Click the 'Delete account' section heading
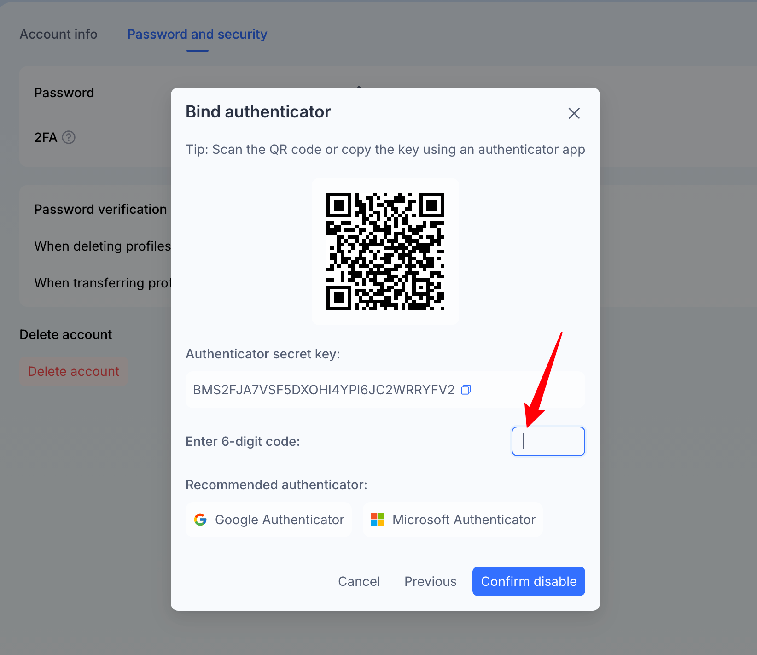The width and height of the screenshot is (757, 655). 66,334
